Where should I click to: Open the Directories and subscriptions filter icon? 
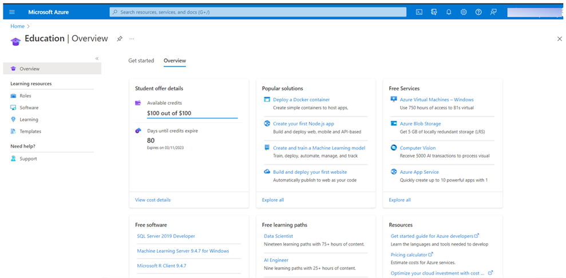(434, 12)
